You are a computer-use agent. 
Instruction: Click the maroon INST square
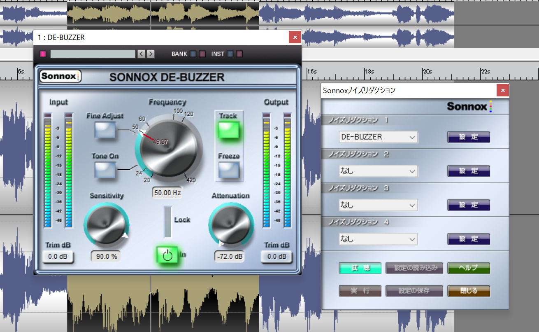pos(239,54)
